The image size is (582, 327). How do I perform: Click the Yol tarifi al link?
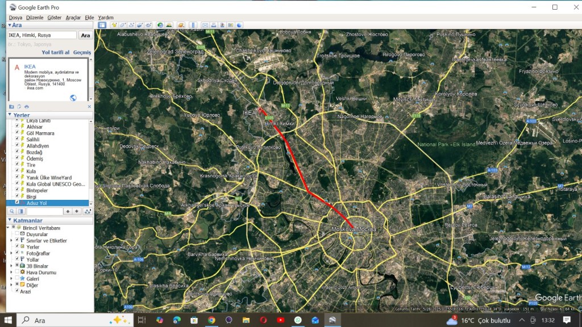tap(55, 52)
